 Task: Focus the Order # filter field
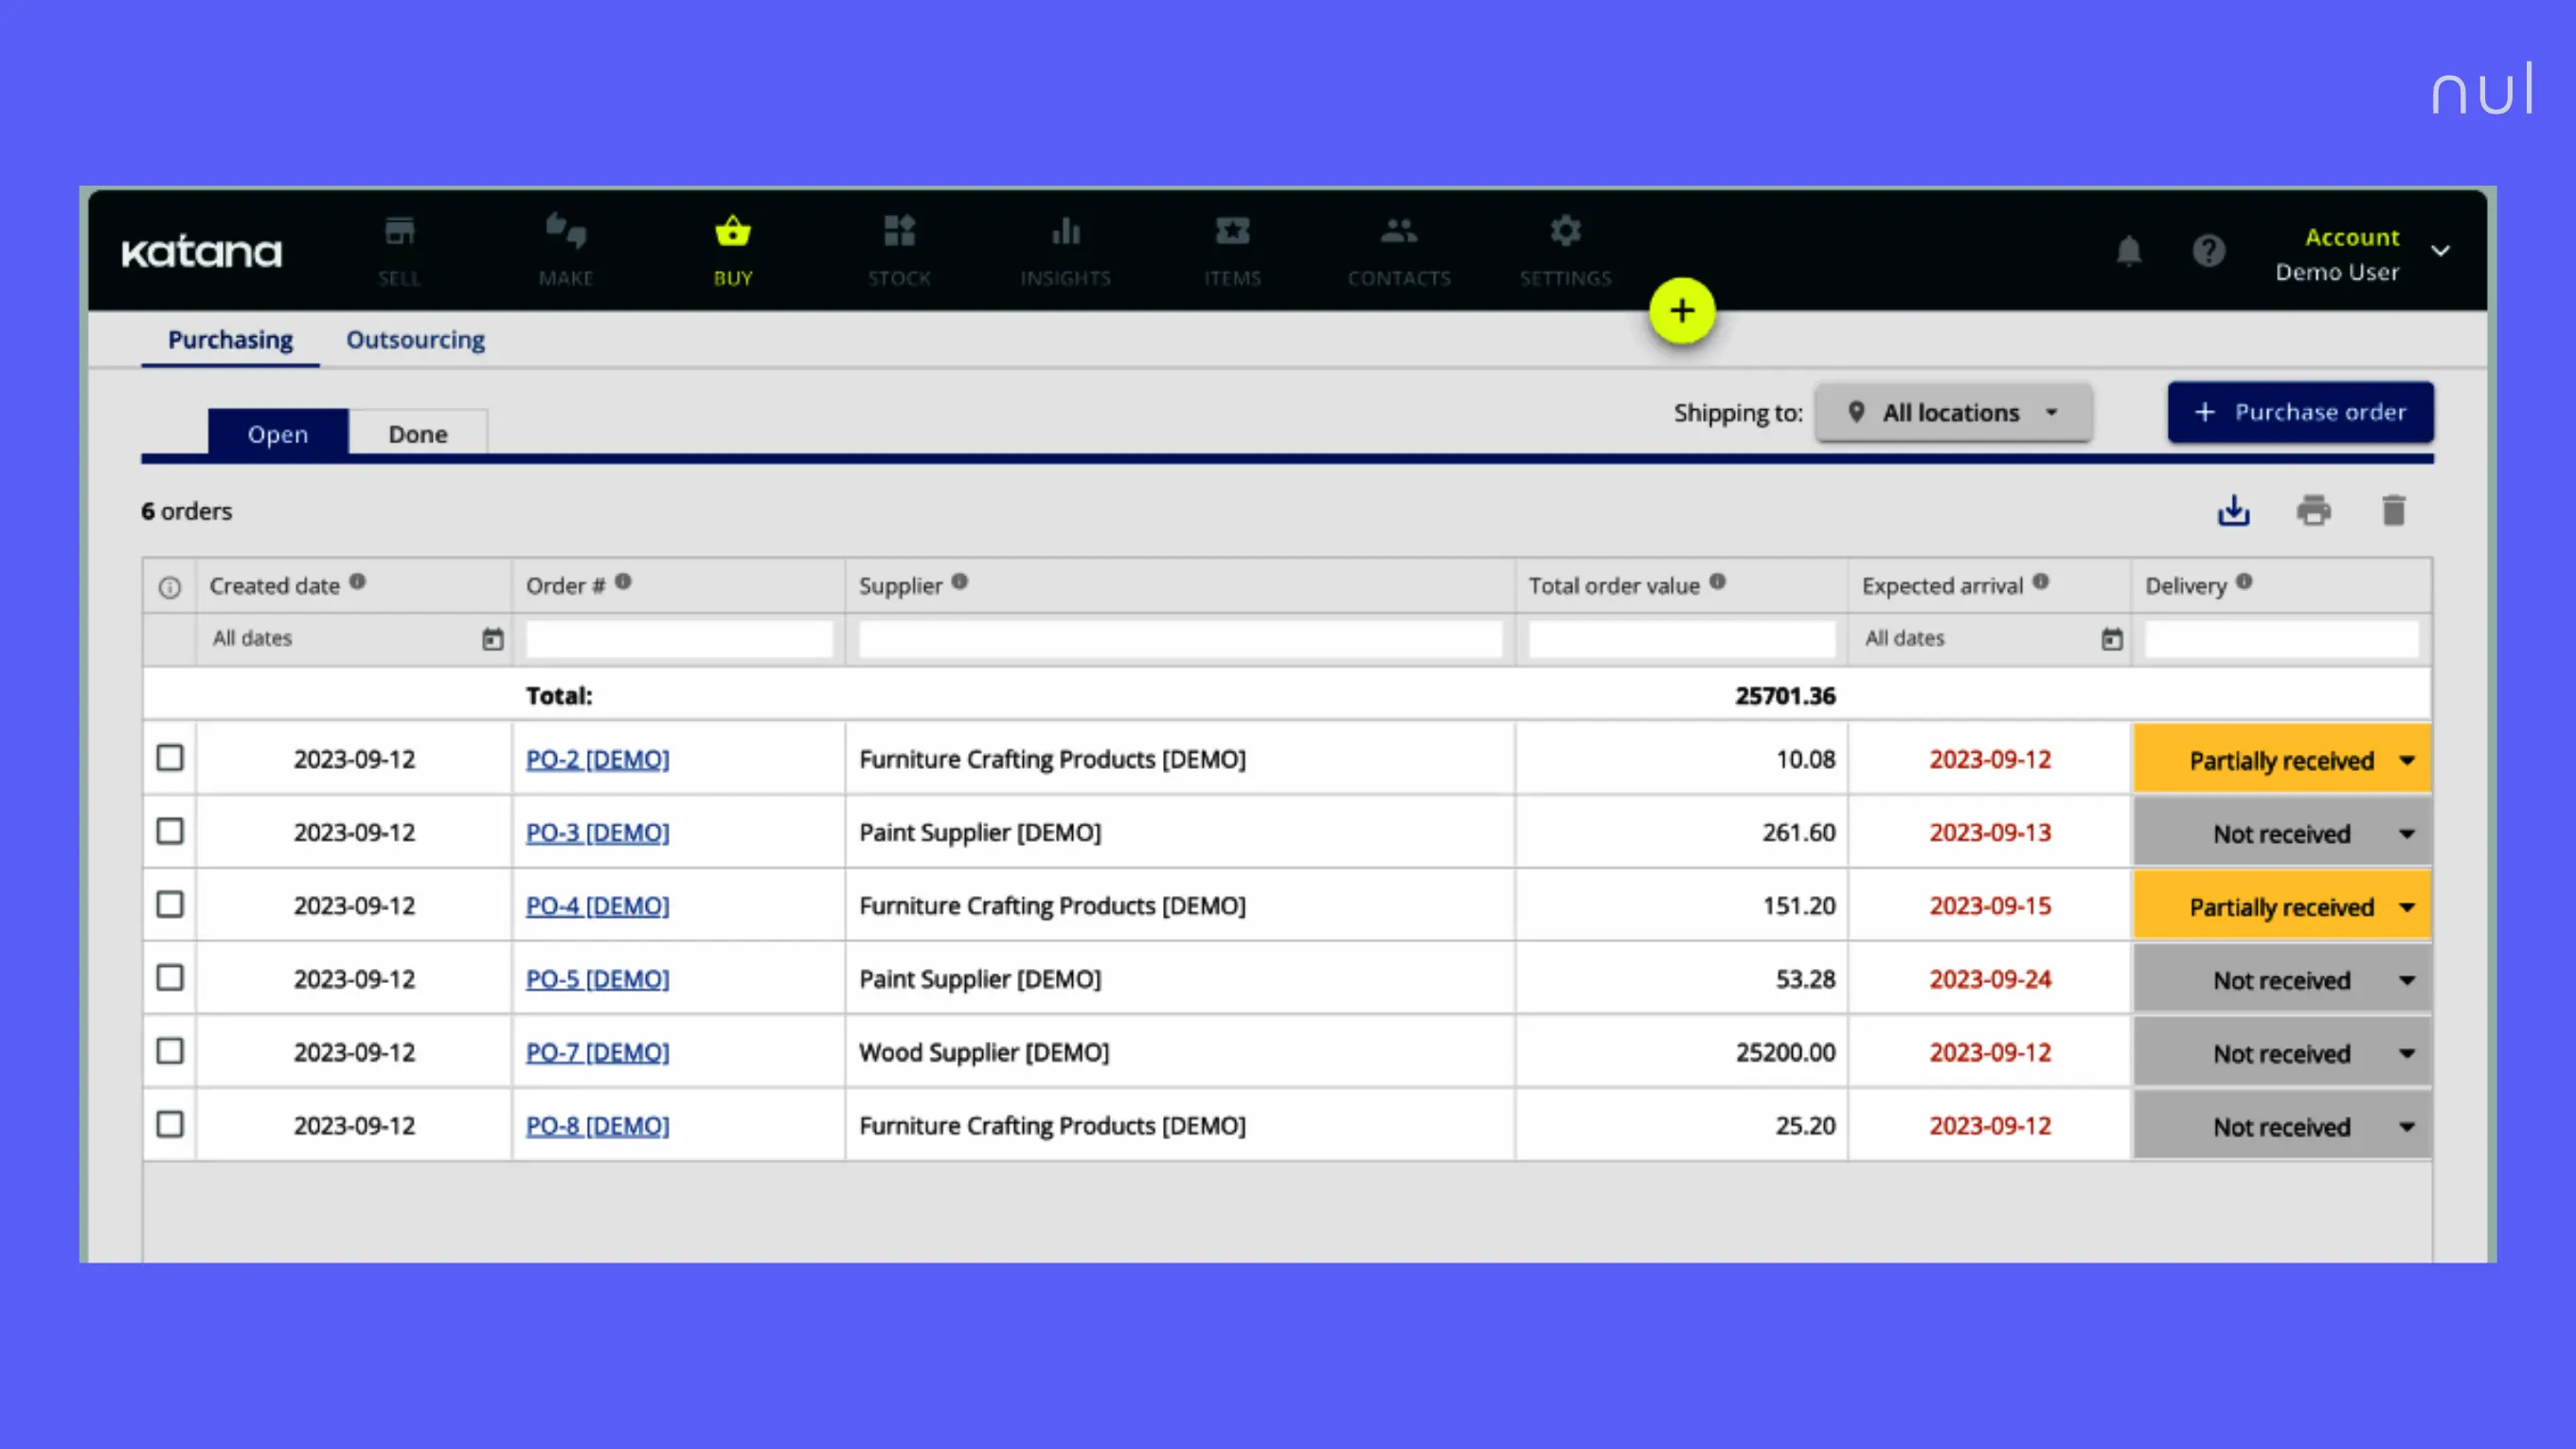point(679,639)
